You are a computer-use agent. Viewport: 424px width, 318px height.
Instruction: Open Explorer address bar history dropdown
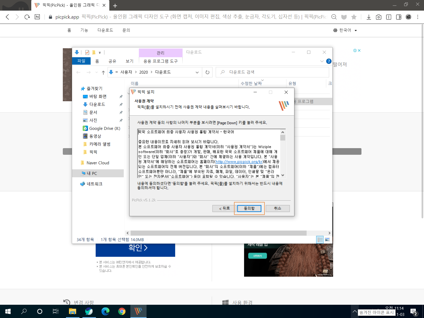197,72
